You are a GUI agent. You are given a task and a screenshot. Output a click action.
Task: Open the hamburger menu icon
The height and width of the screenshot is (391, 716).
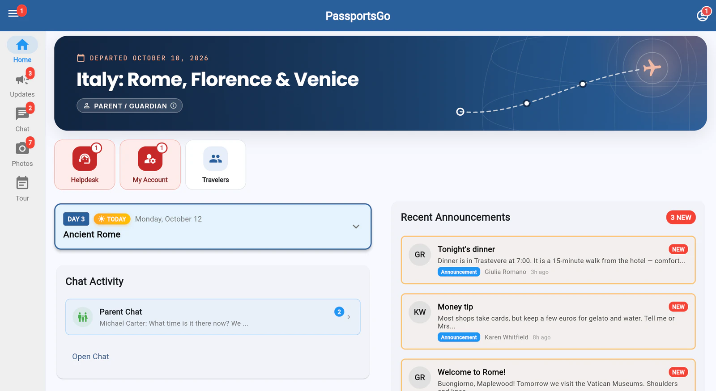13,13
